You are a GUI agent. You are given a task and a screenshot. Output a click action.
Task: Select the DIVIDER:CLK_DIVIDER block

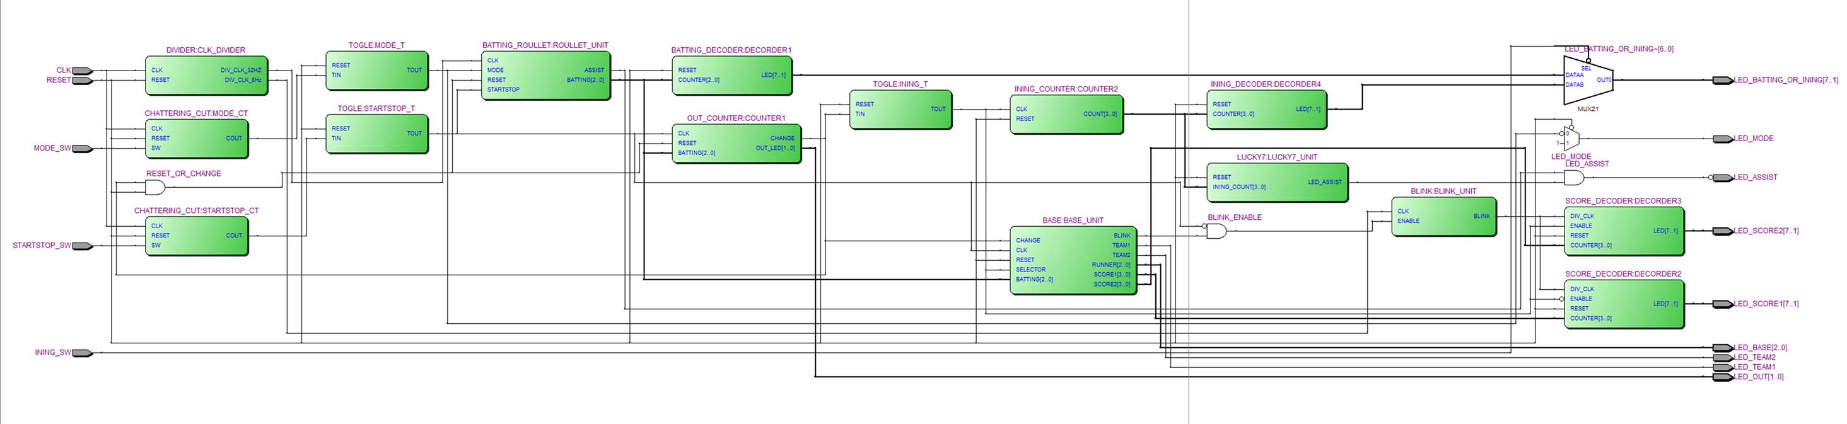click(x=206, y=75)
